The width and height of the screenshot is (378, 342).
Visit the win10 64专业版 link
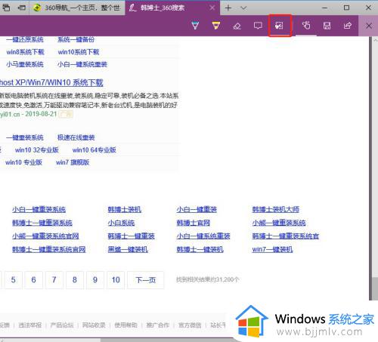tap(94, 150)
